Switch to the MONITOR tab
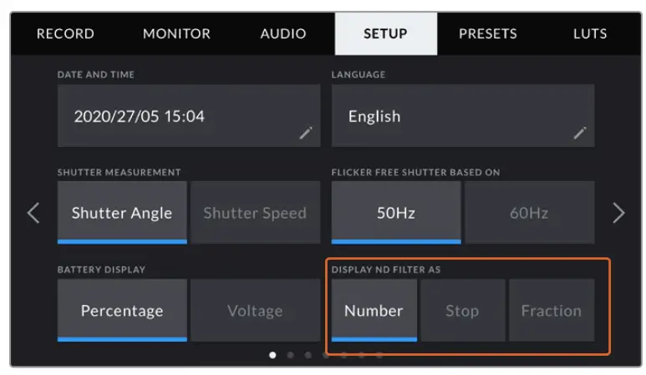The height and width of the screenshot is (375, 646). tap(176, 34)
